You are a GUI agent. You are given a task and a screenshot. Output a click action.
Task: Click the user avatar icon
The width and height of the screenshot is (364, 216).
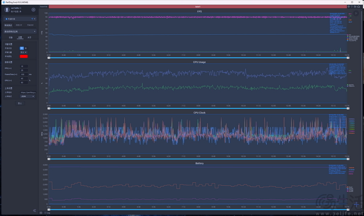click(7, 10)
